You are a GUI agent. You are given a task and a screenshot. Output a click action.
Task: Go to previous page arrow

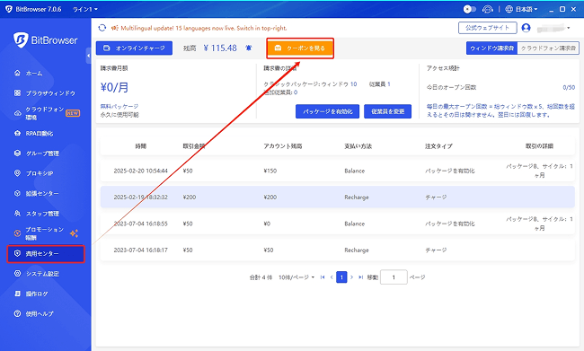click(332, 277)
